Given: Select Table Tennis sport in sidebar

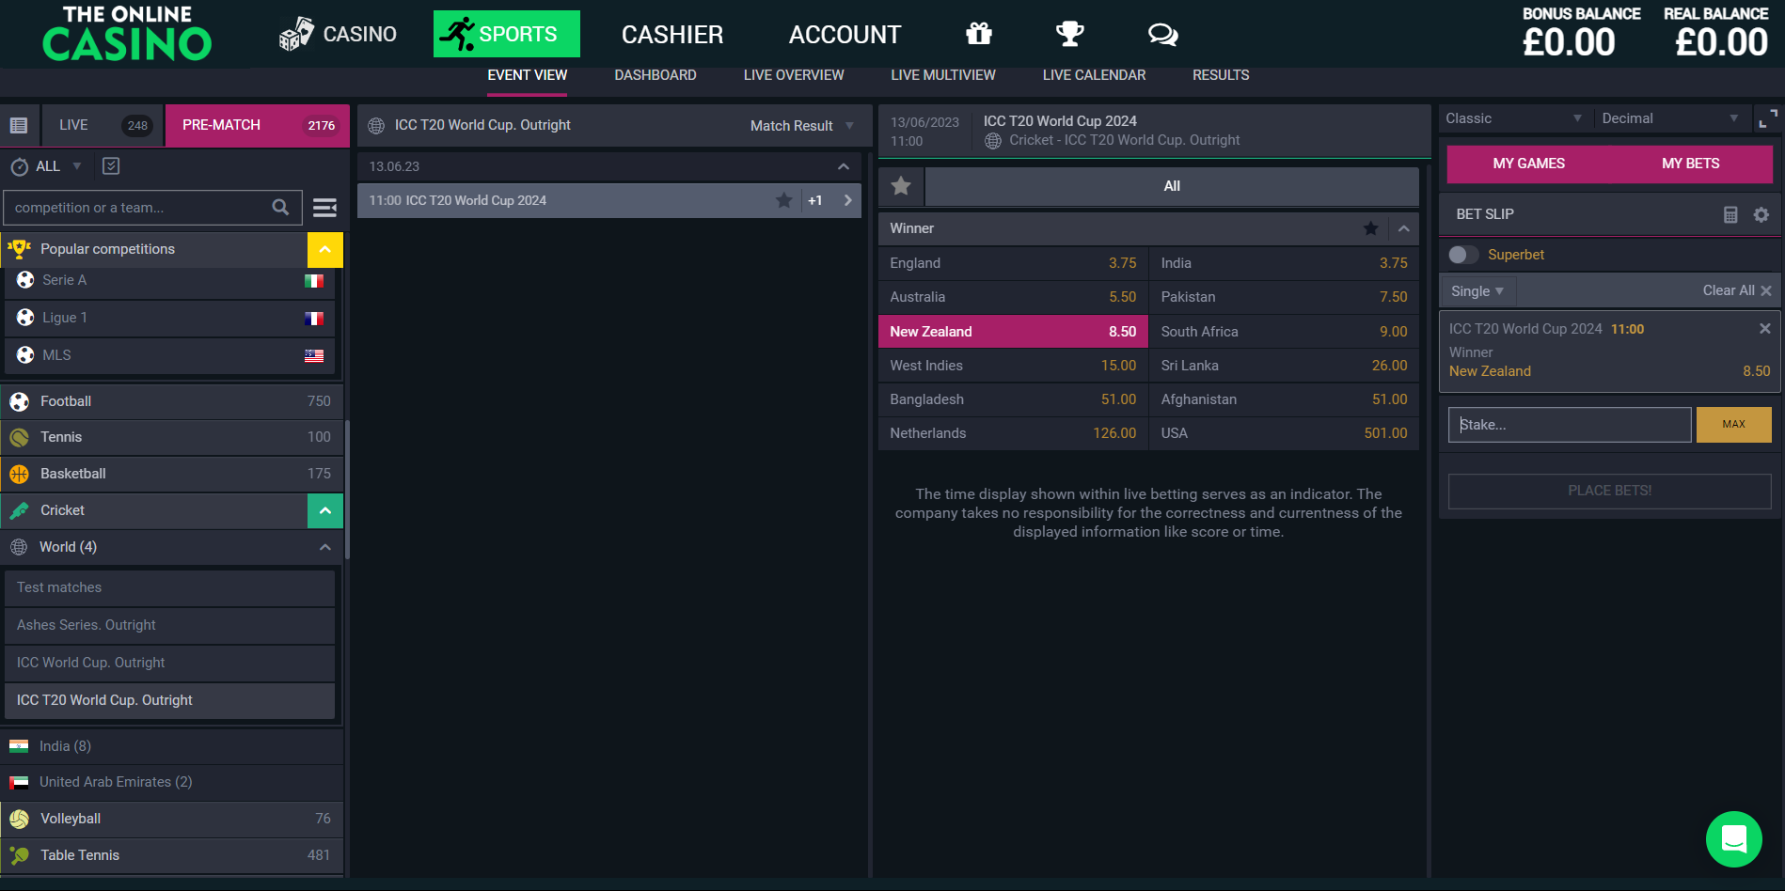Looking at the screenshot, I should point(172,855).
